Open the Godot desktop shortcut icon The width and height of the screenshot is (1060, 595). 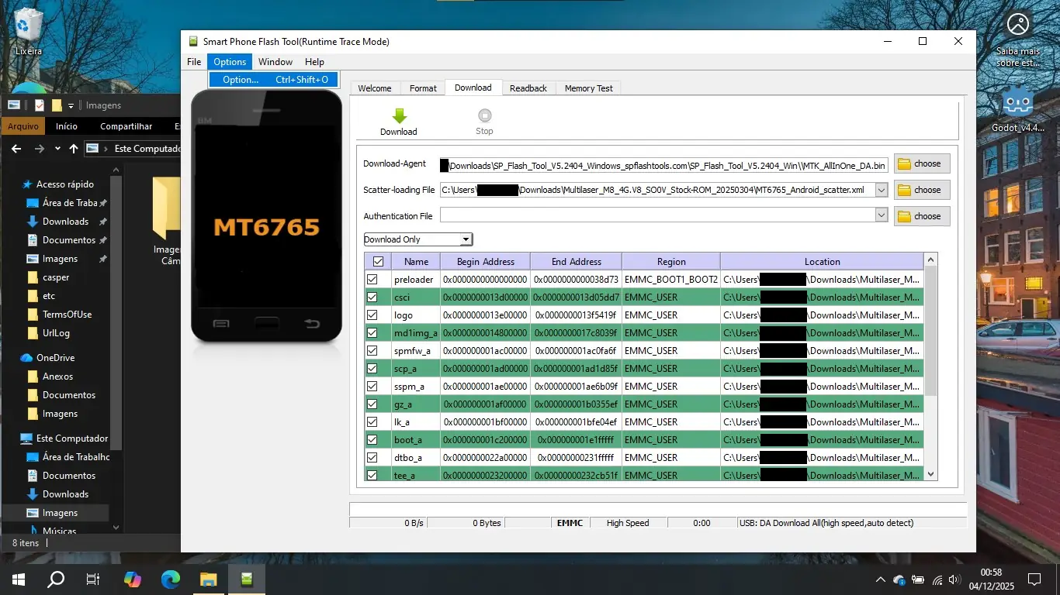pos(1017,104)
